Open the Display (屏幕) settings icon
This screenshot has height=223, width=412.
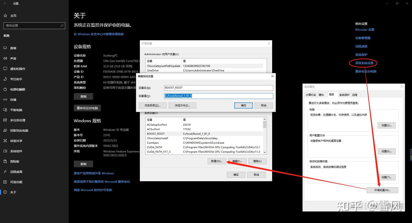(x=5, y=48)
